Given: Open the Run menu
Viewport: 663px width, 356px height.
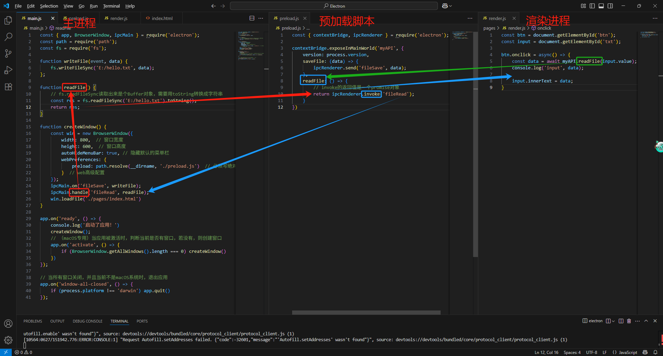Looking at the screenshot, I should pos(94,6).
